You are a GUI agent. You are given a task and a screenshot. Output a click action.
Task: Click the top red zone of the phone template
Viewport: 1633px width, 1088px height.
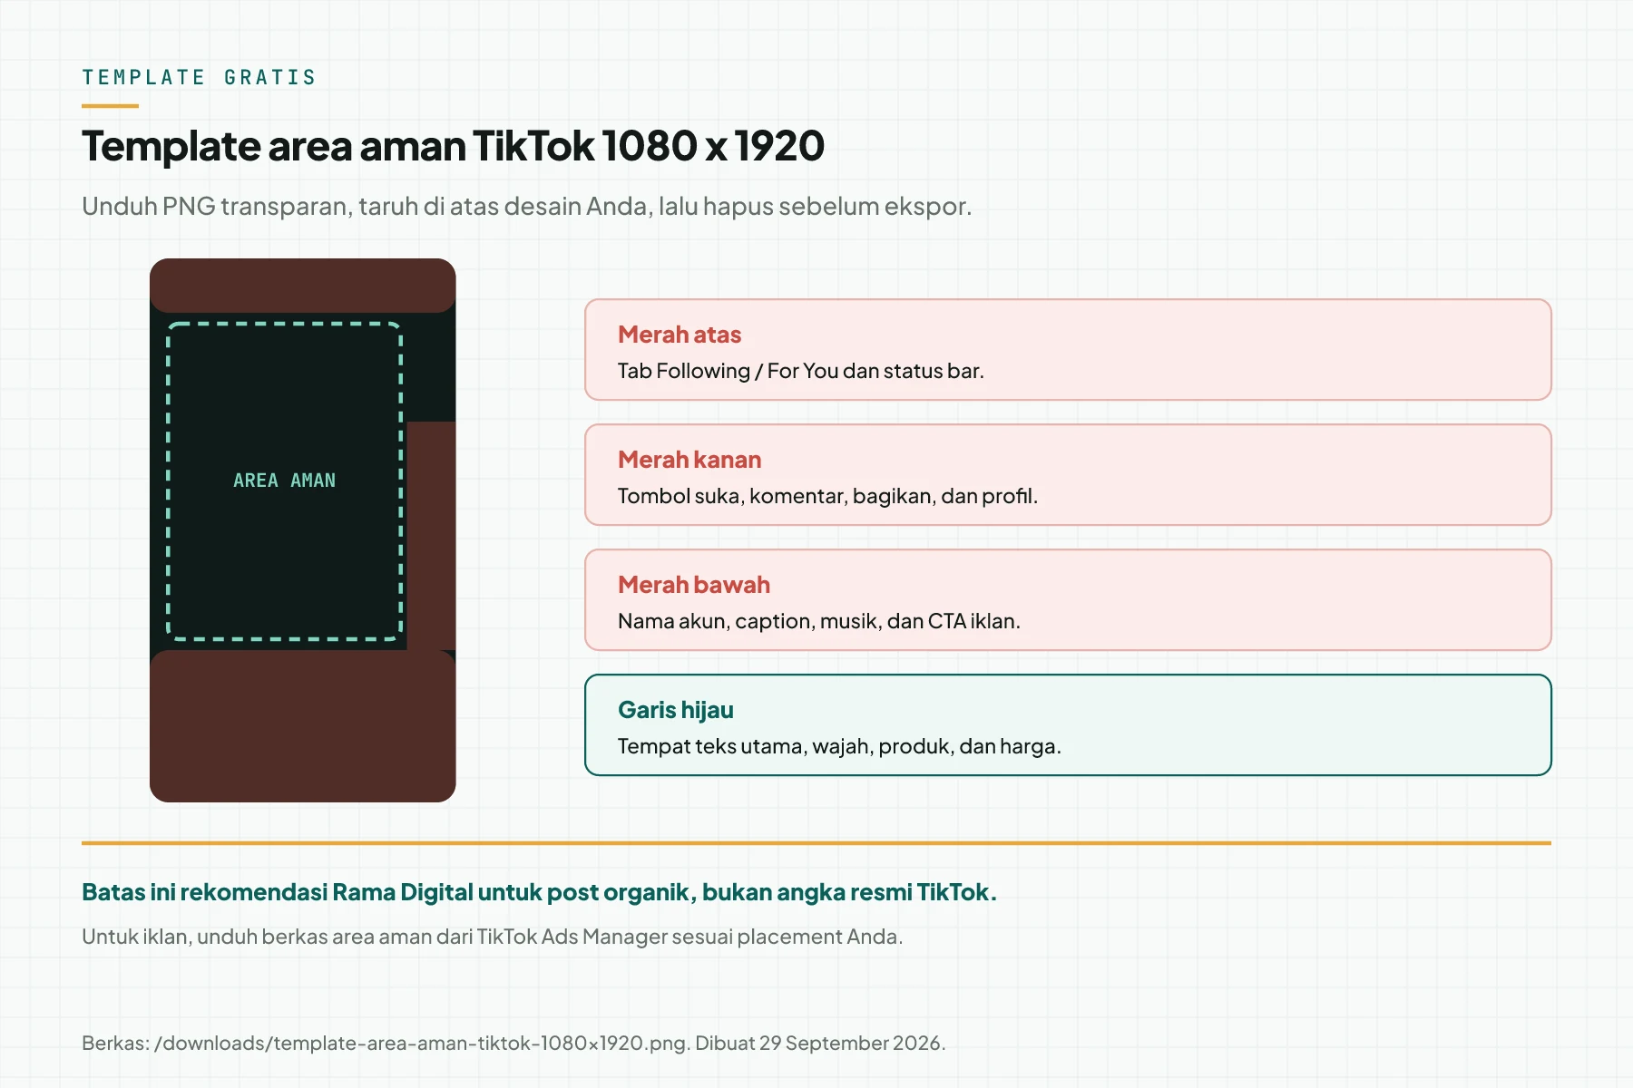point(302,286)
